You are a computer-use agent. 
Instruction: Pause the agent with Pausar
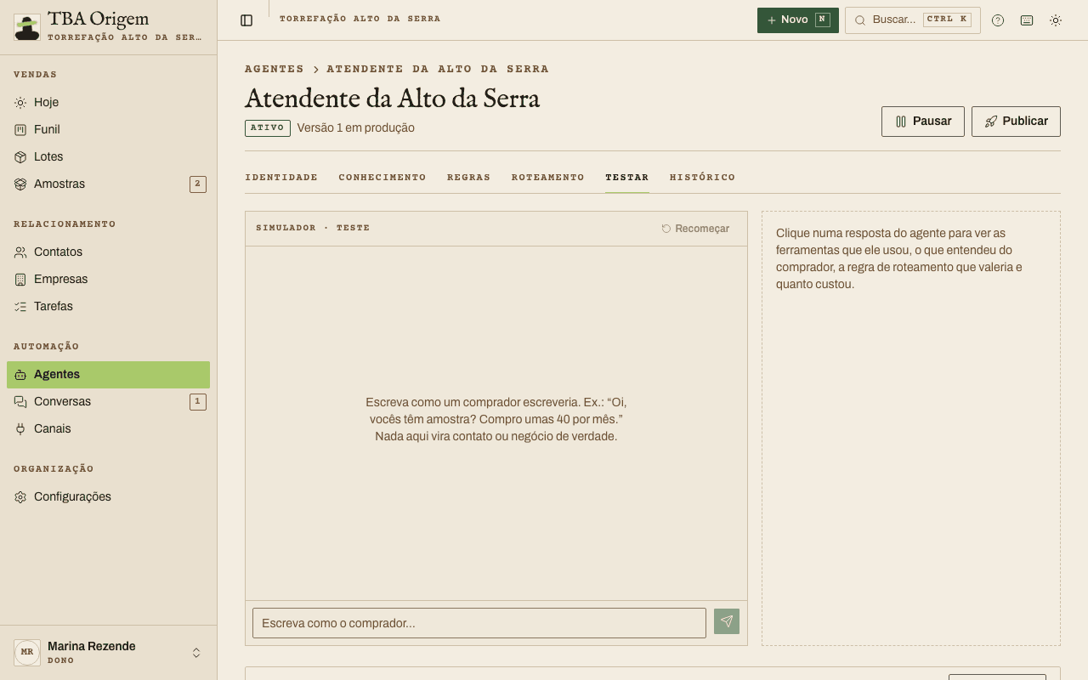[923, 122]
